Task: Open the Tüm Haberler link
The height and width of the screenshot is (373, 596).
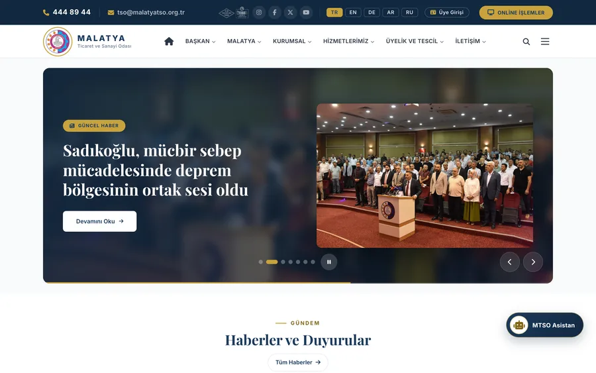Action: pyautogui.click(x=298, y=362)
